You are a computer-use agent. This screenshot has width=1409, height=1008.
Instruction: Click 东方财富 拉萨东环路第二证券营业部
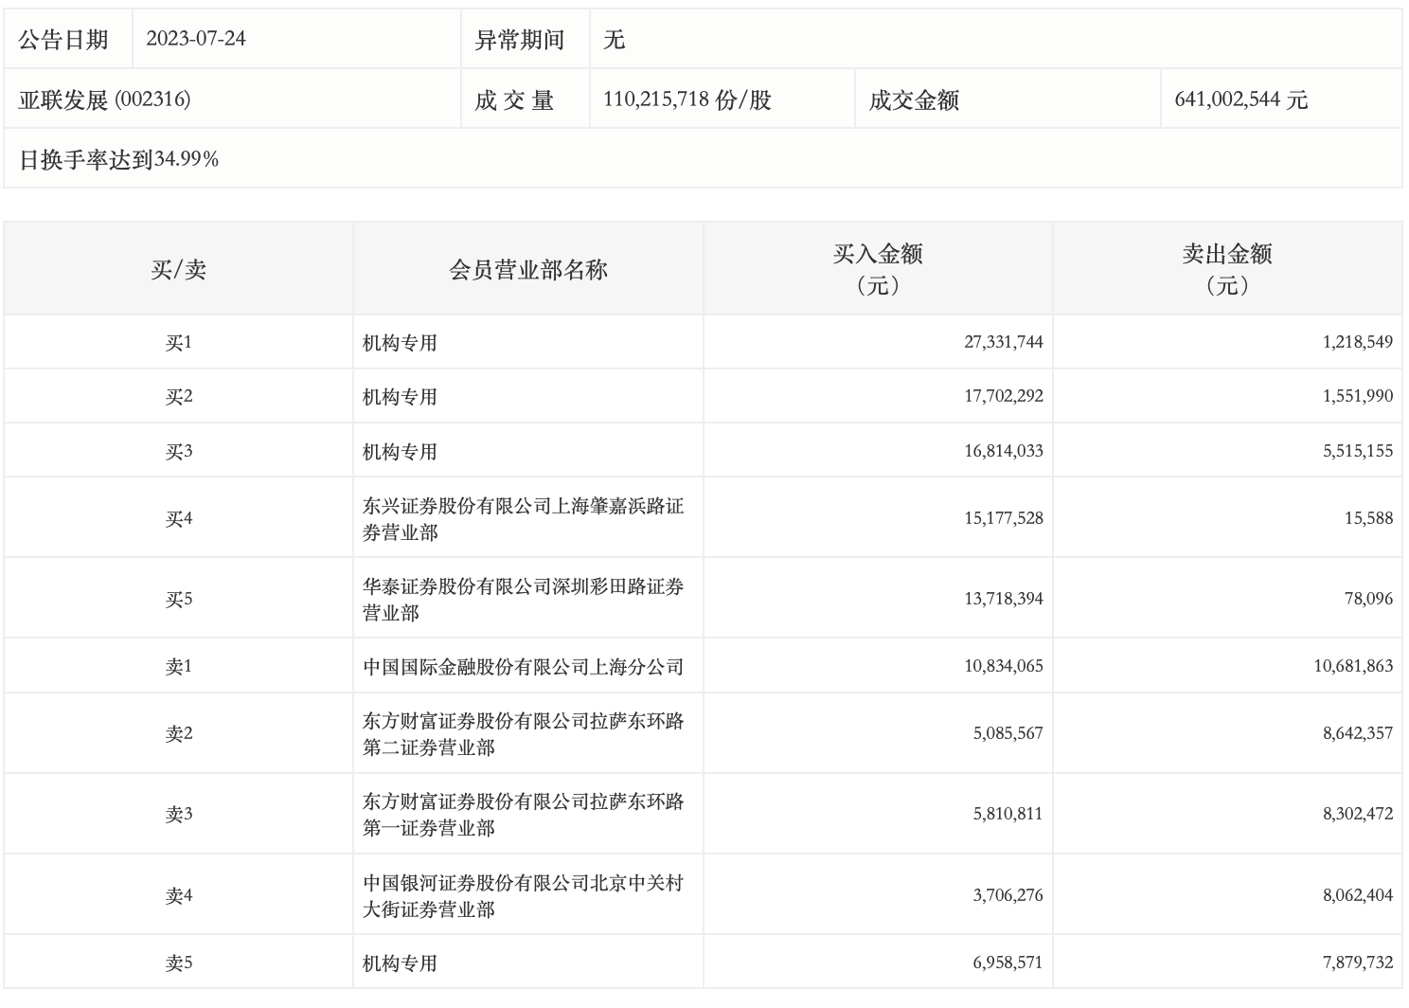(x=523, y=733)
